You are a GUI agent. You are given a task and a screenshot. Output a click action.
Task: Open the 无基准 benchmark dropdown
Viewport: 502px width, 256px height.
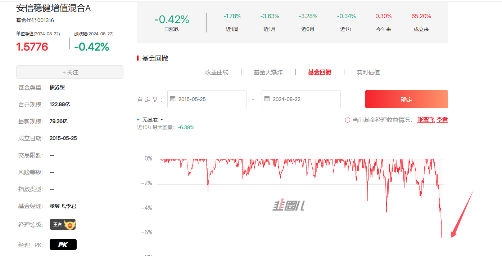coord(153,120)
